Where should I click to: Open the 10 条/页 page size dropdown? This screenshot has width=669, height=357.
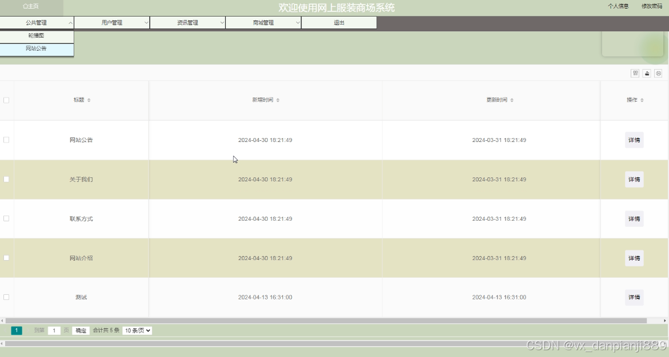pos(137,330)
